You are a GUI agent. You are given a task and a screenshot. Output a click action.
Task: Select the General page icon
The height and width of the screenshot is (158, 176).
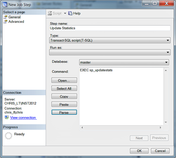pyautogui.click(x=5, y=17)
